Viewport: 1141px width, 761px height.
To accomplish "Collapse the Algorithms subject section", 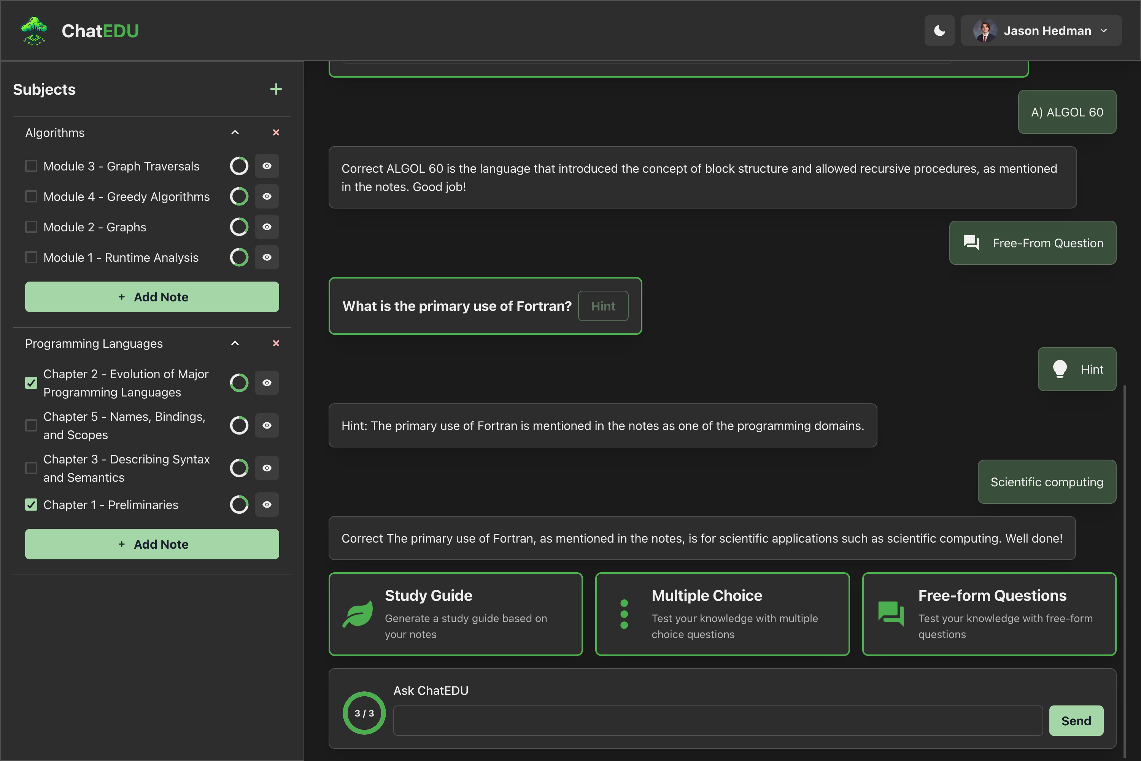I will (x=235, y=132).
